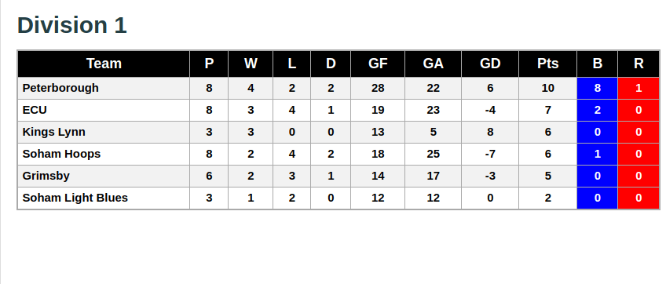Click the Division 1 heading
Viewport: 666px width, 284px height.
[71, 25]
